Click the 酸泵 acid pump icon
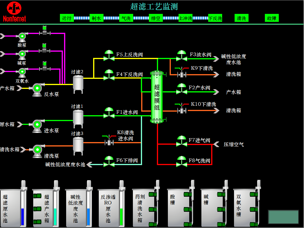Screen dimensions: 304x228 tap(22, 37)
